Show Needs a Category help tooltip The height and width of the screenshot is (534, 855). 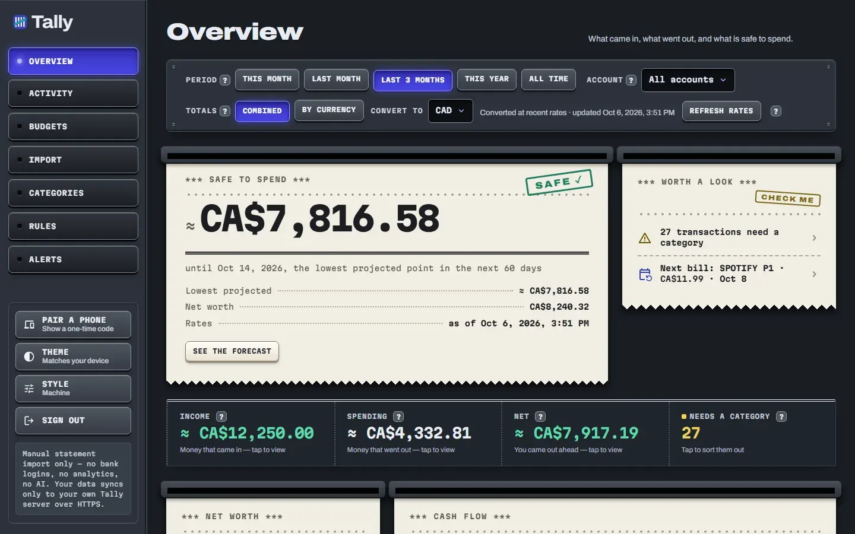point(781,417)
